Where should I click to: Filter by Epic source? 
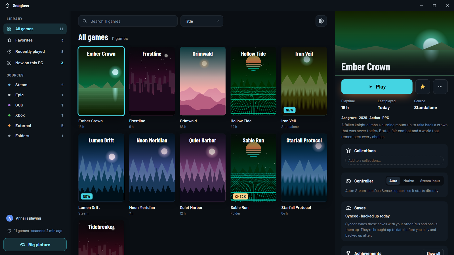click(35, 95)
